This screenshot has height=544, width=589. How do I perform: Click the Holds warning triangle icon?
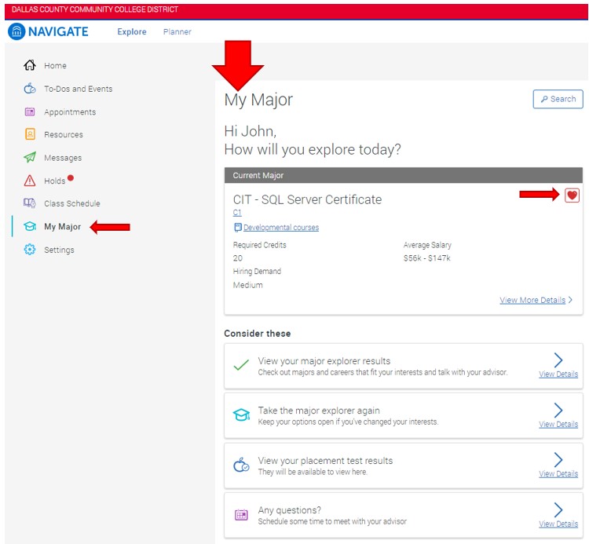(30, 181)
